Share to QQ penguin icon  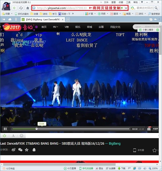pos(34,150)
